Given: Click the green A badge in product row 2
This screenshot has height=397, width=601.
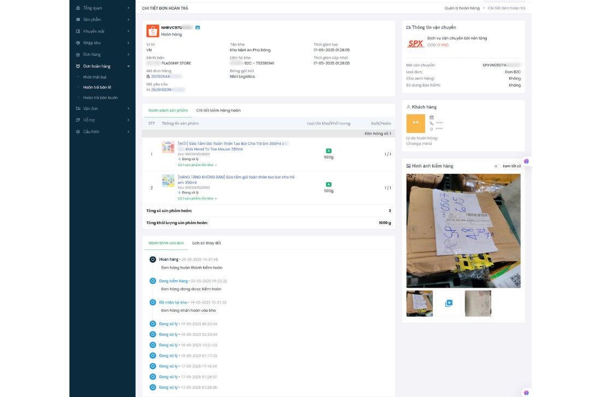Looking at the screenshot, I should pyautogui.click(x=328, y=184).
